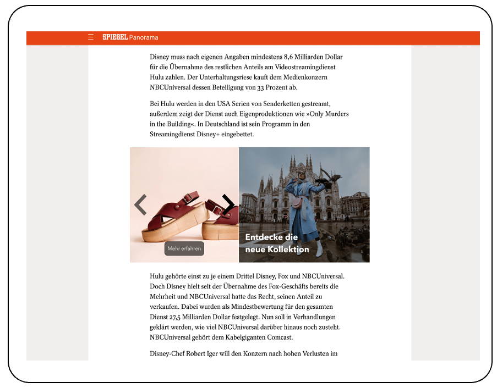This screenshot has width=497, height=388.
Task: Go to the Panorama section
Action: [144, 37]
